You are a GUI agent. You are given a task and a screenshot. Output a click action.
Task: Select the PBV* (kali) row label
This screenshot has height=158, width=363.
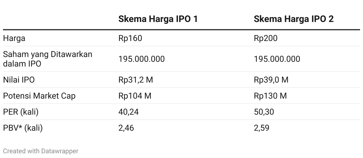23,128
